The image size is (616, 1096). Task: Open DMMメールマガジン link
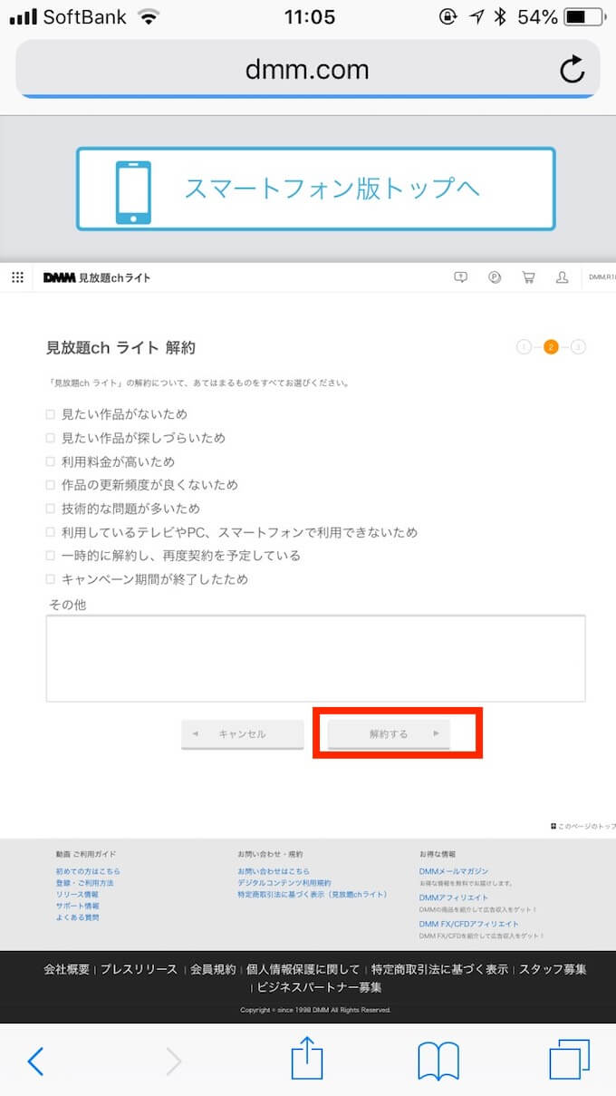(454, 871)
